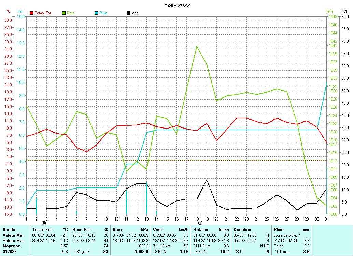Select the hPa axis unit label

pos(330,11)
